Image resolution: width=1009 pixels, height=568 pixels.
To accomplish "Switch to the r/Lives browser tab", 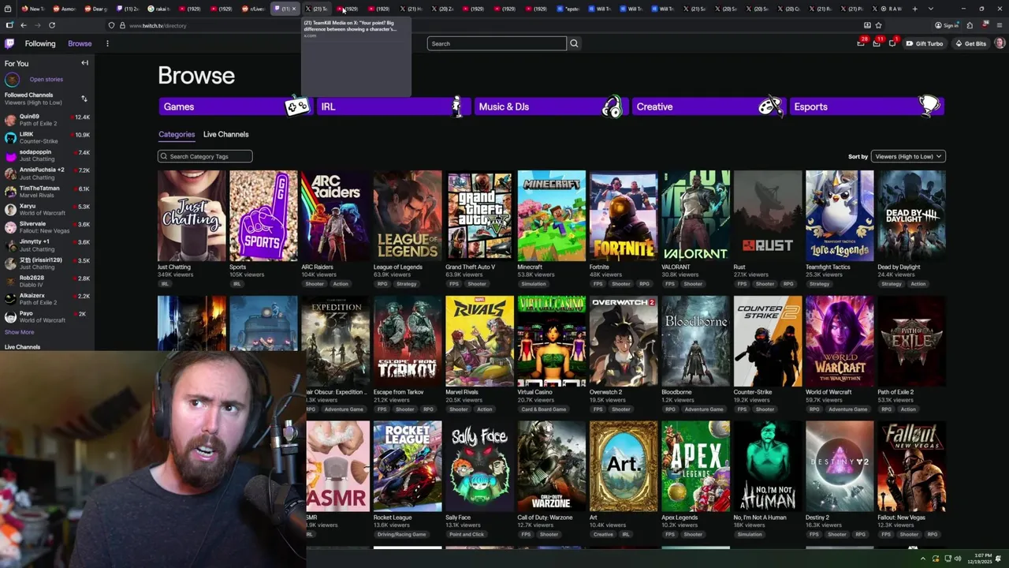I will 254,9.
